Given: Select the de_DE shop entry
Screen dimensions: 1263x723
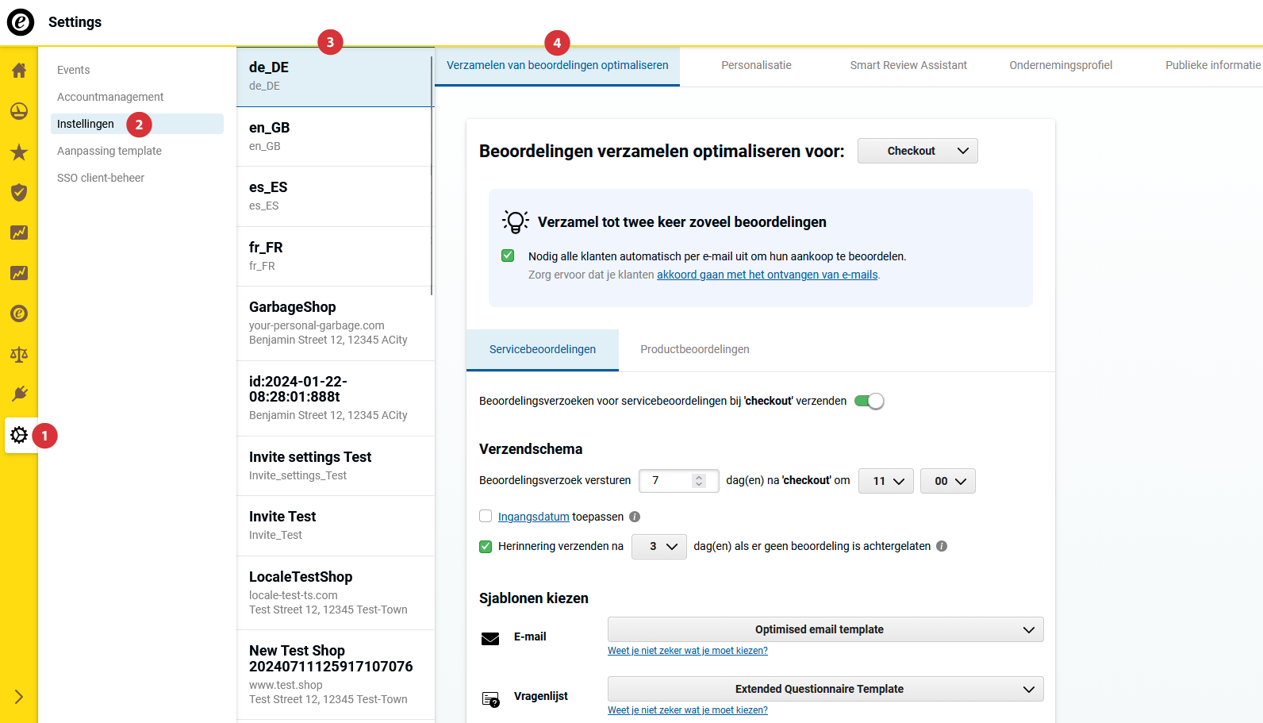Looking at the screenshot, I should pos(334,77).
